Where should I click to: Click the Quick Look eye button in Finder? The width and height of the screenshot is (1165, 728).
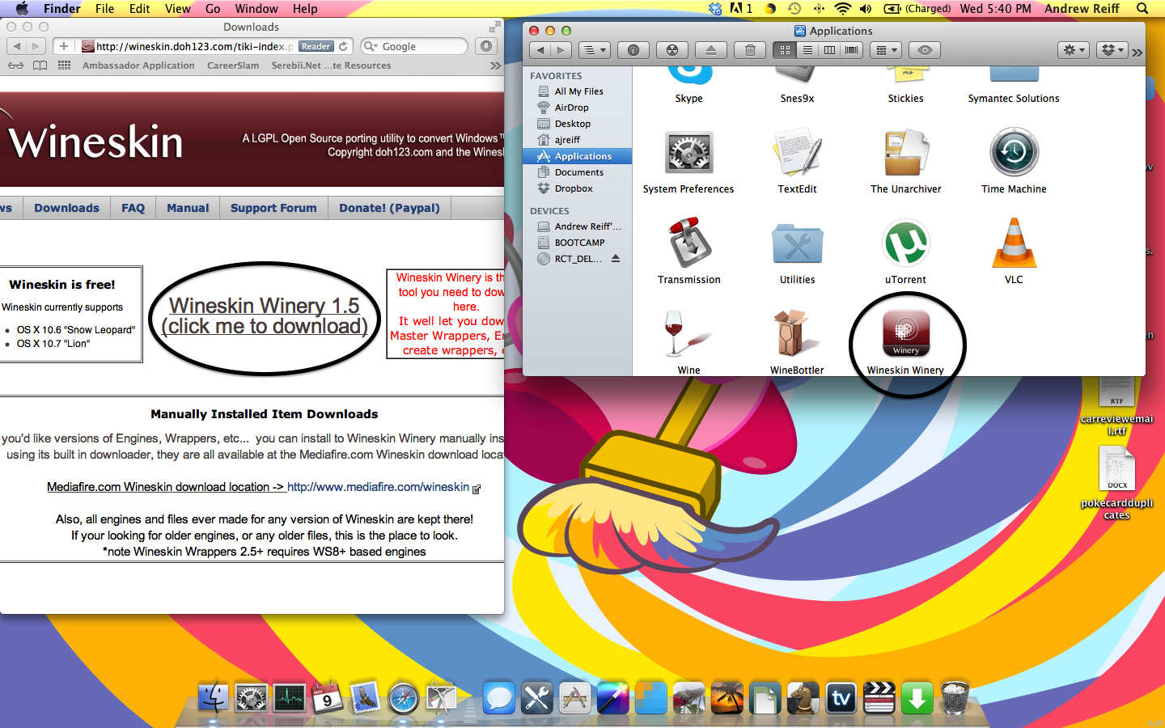point(925,50)
